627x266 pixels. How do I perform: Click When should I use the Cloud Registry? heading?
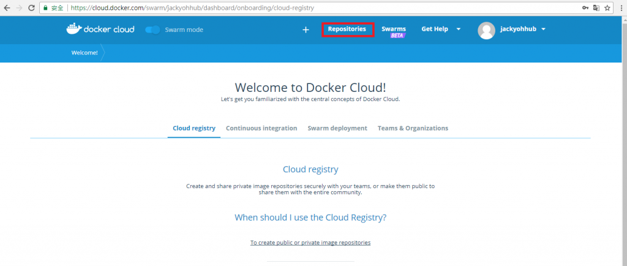point(310,218)
